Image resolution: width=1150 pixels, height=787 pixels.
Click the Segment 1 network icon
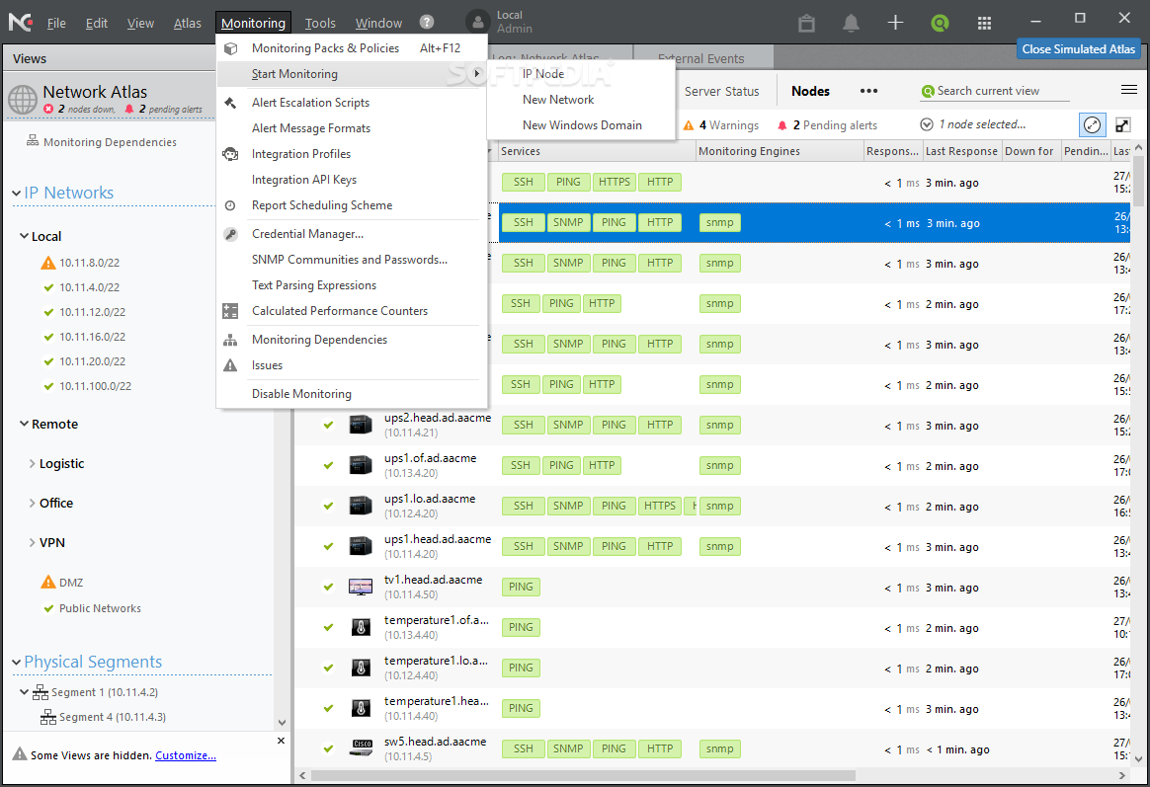pyautogui.click(x=41, y=692)
